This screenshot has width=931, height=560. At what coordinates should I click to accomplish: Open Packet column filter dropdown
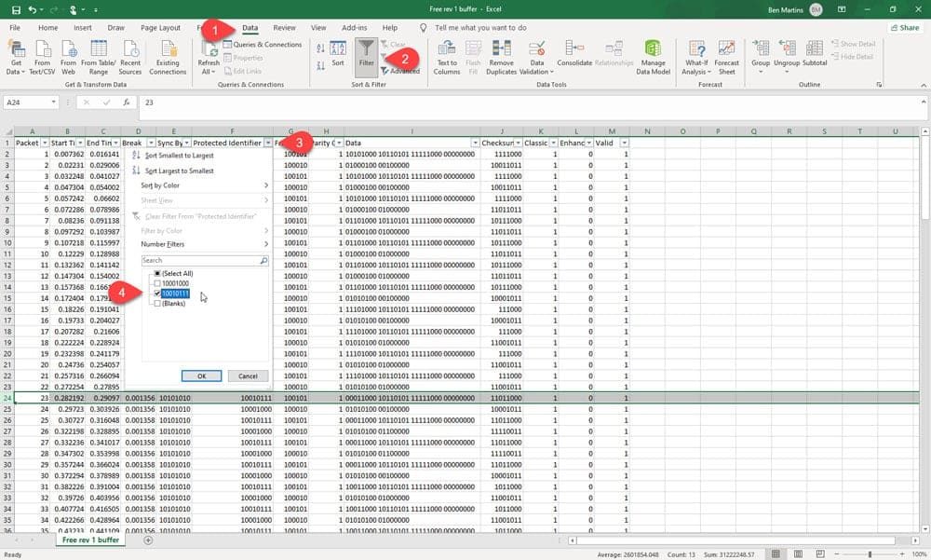click(x=45, y=143)
